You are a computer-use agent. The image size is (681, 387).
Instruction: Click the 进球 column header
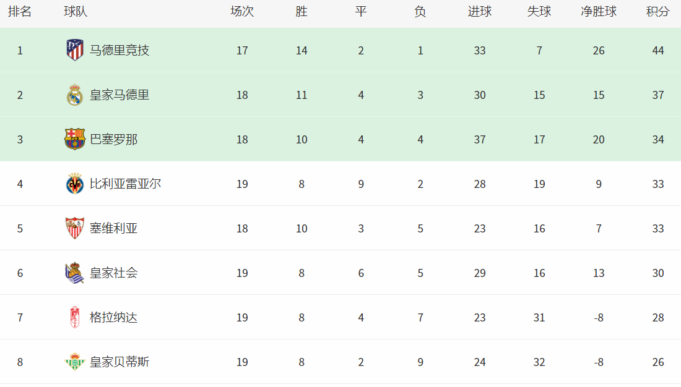(479, 12)
